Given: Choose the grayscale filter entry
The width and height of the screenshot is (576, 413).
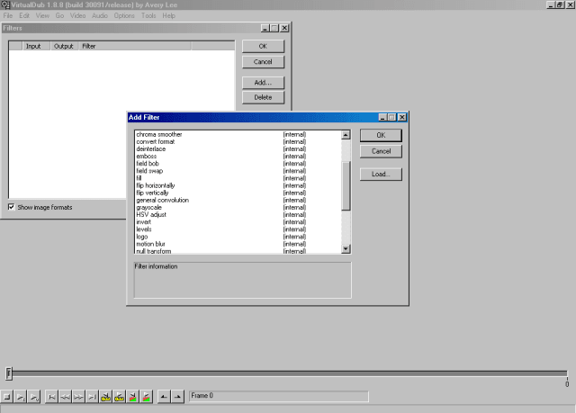Looking at the screenshot, I should (x=149, y=207).
